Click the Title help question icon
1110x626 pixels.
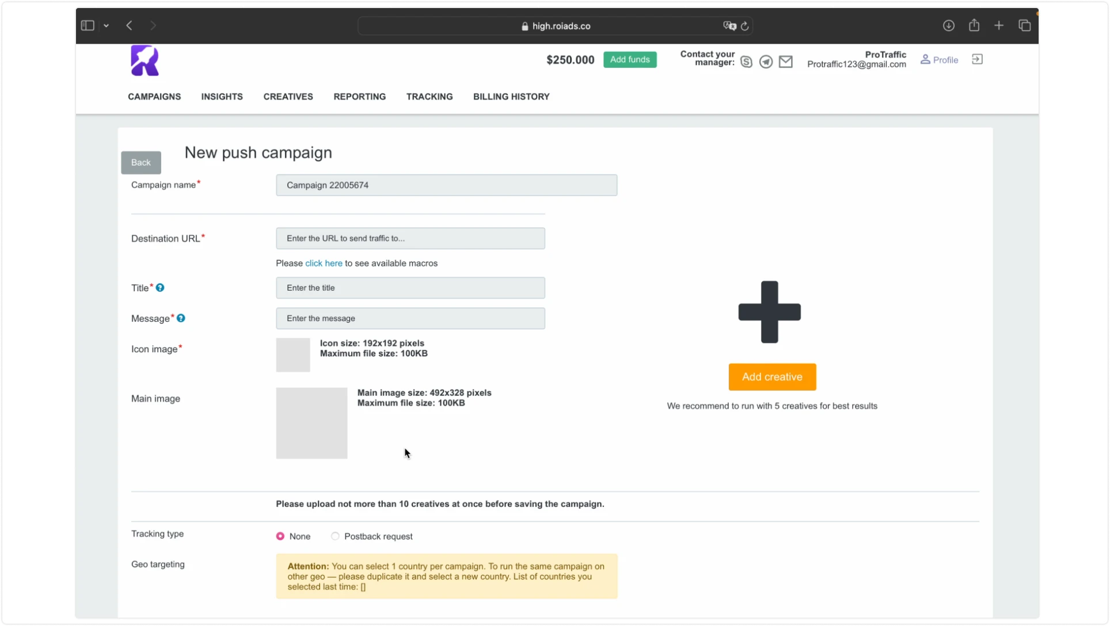pyautogui.click(x=160, y=288)
